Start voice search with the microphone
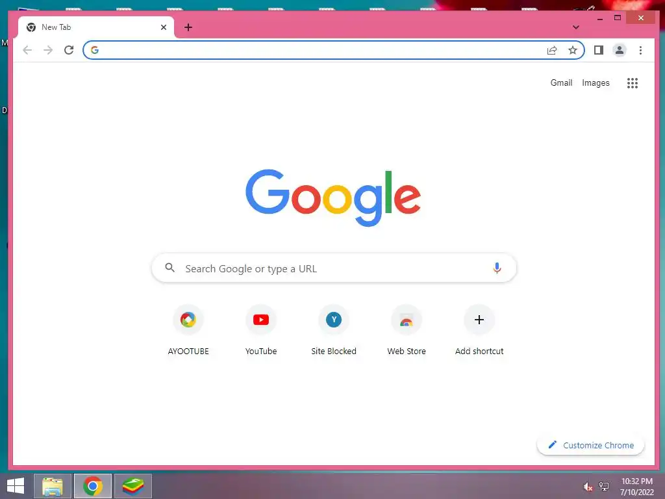This screenshot has width=665, height=499. coord(497,268)
